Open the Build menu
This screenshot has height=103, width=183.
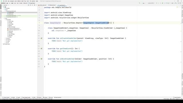(x=23, y=1)
